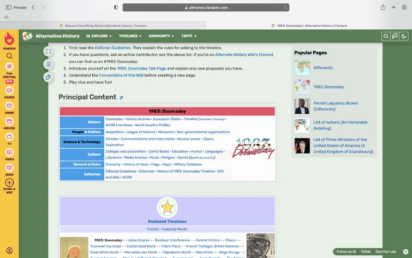The width and height of the screenshot is (412, 258).
Task: Expand the Explore dropdown menu
Action: click(x=99, y=36)
